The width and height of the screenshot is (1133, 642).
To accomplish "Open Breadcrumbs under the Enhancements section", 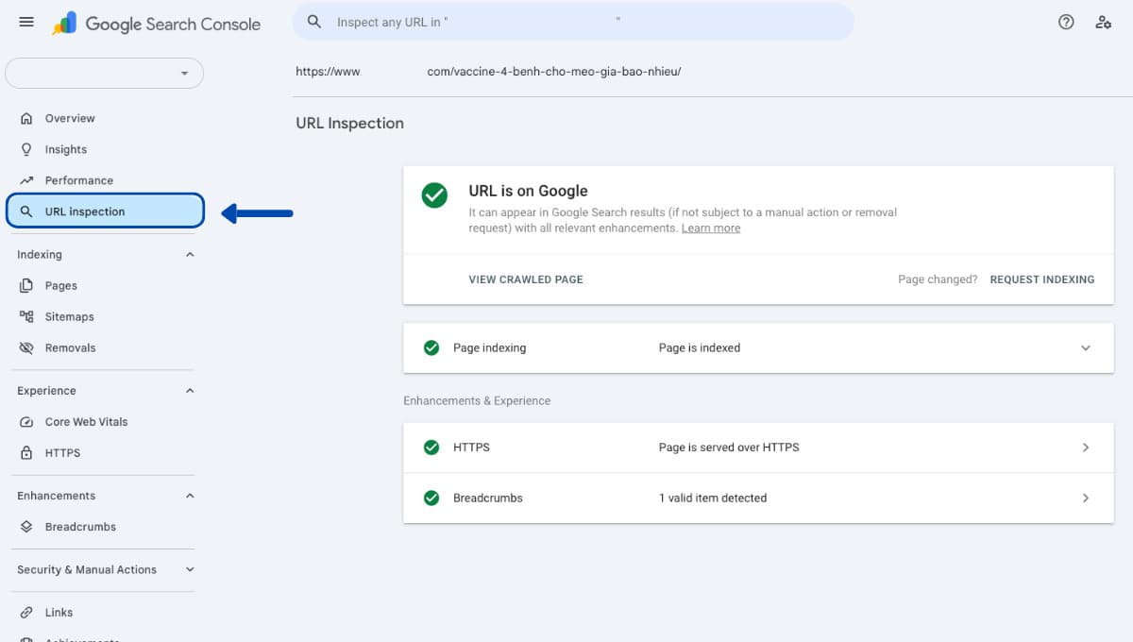I will [x=80, y=527].
